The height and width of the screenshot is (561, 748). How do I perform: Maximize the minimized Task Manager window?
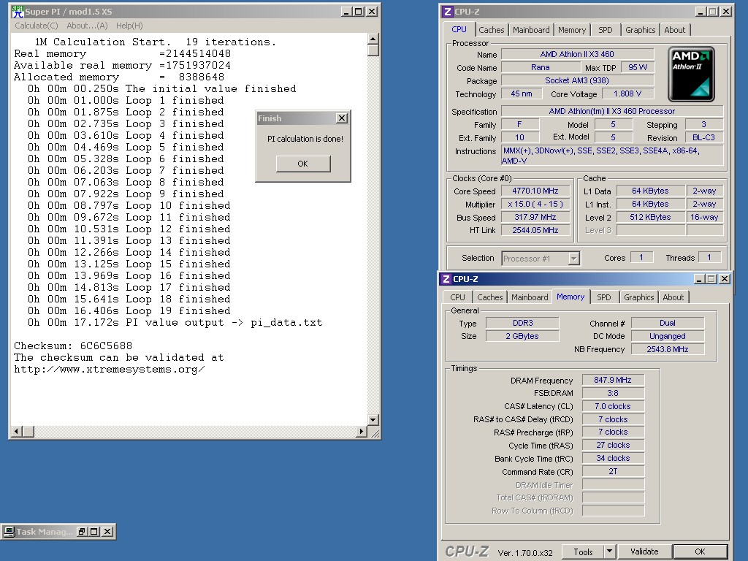[x=94, y=532]
